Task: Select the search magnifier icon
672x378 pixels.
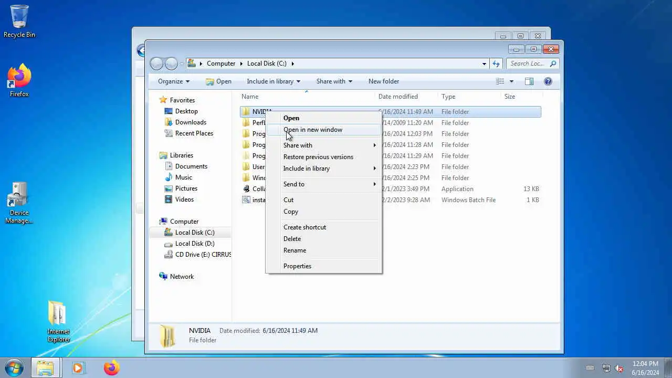Action: tap(553, 64)
